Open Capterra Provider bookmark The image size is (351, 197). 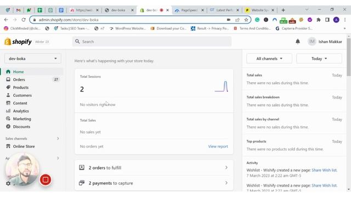294,28
